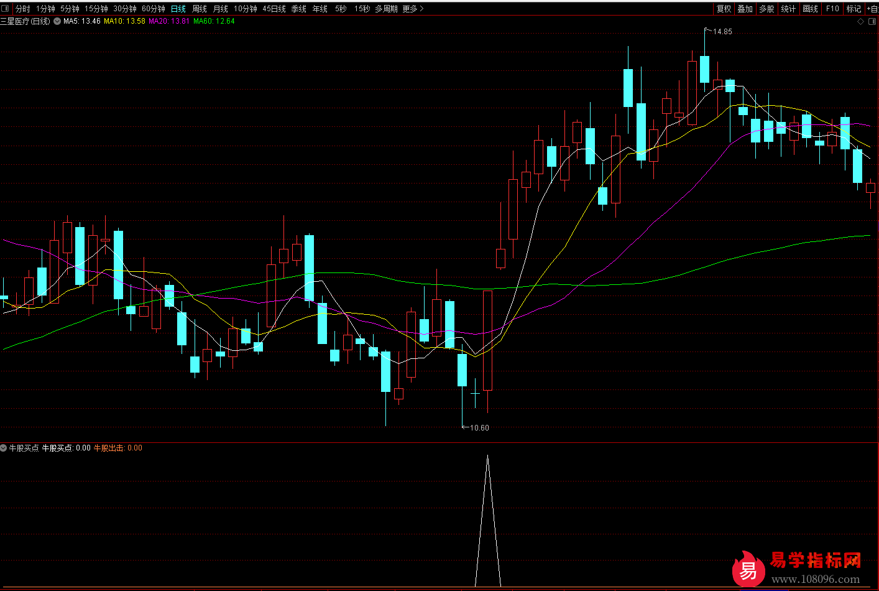Open the 多周期 multi-period view

pyautogui.click(x=386, y=9)
